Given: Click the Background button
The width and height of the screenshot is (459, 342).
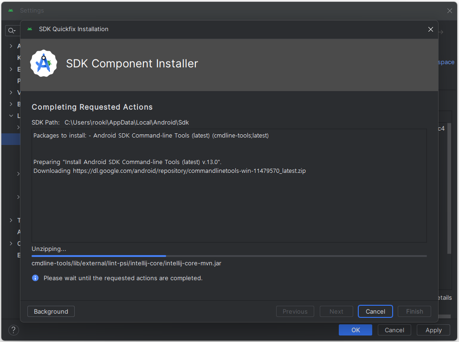Looking at the screenshot, I should (51, 311).
